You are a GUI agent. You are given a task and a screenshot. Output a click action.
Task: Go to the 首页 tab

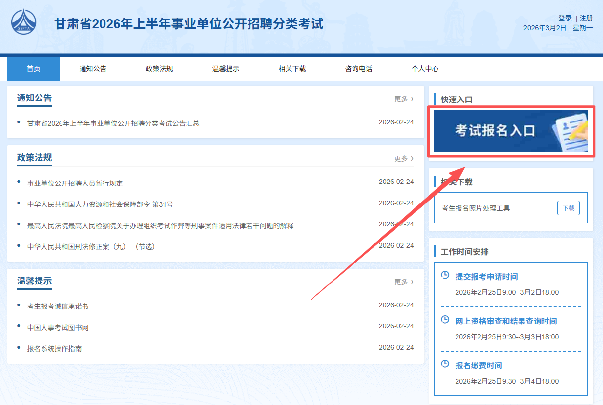click(34, 69)
